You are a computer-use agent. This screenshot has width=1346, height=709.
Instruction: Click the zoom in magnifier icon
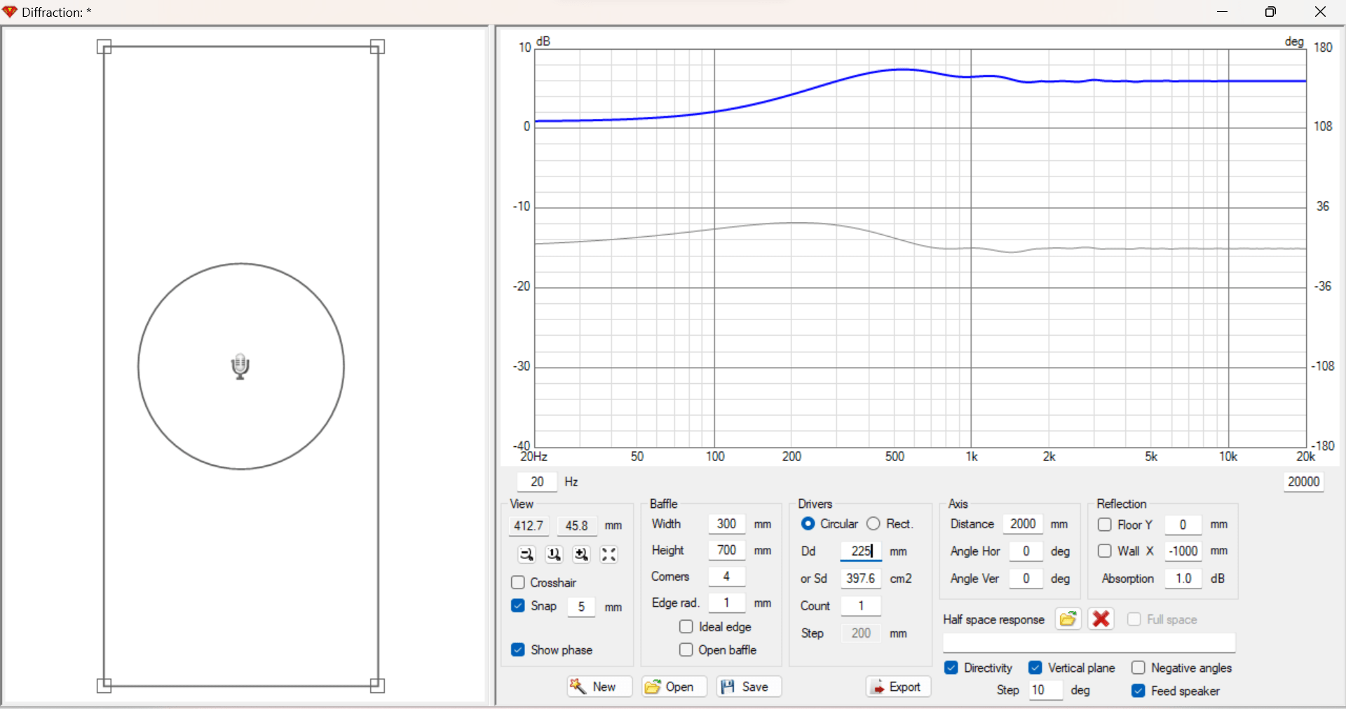581,554
